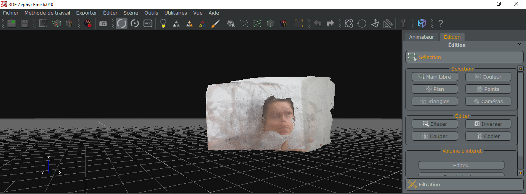Take a screenshot with the camera icon
This screenshot has height=194, width=526.
click(103, 23)
